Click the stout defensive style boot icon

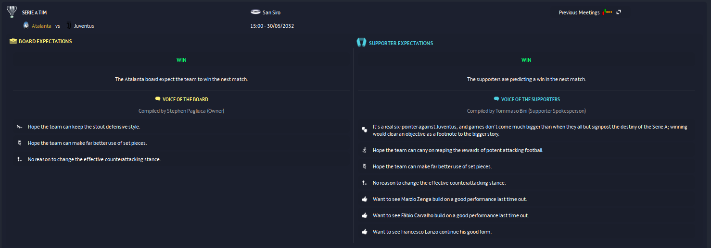coord(19,127)
